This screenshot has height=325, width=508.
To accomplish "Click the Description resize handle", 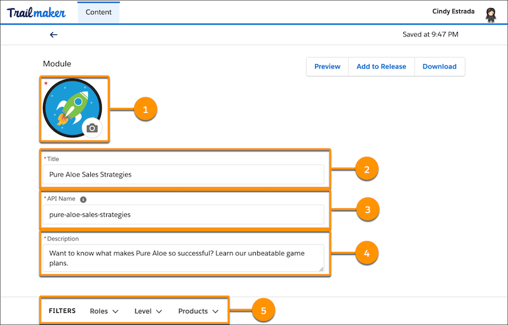I will (x=321, y=269).
